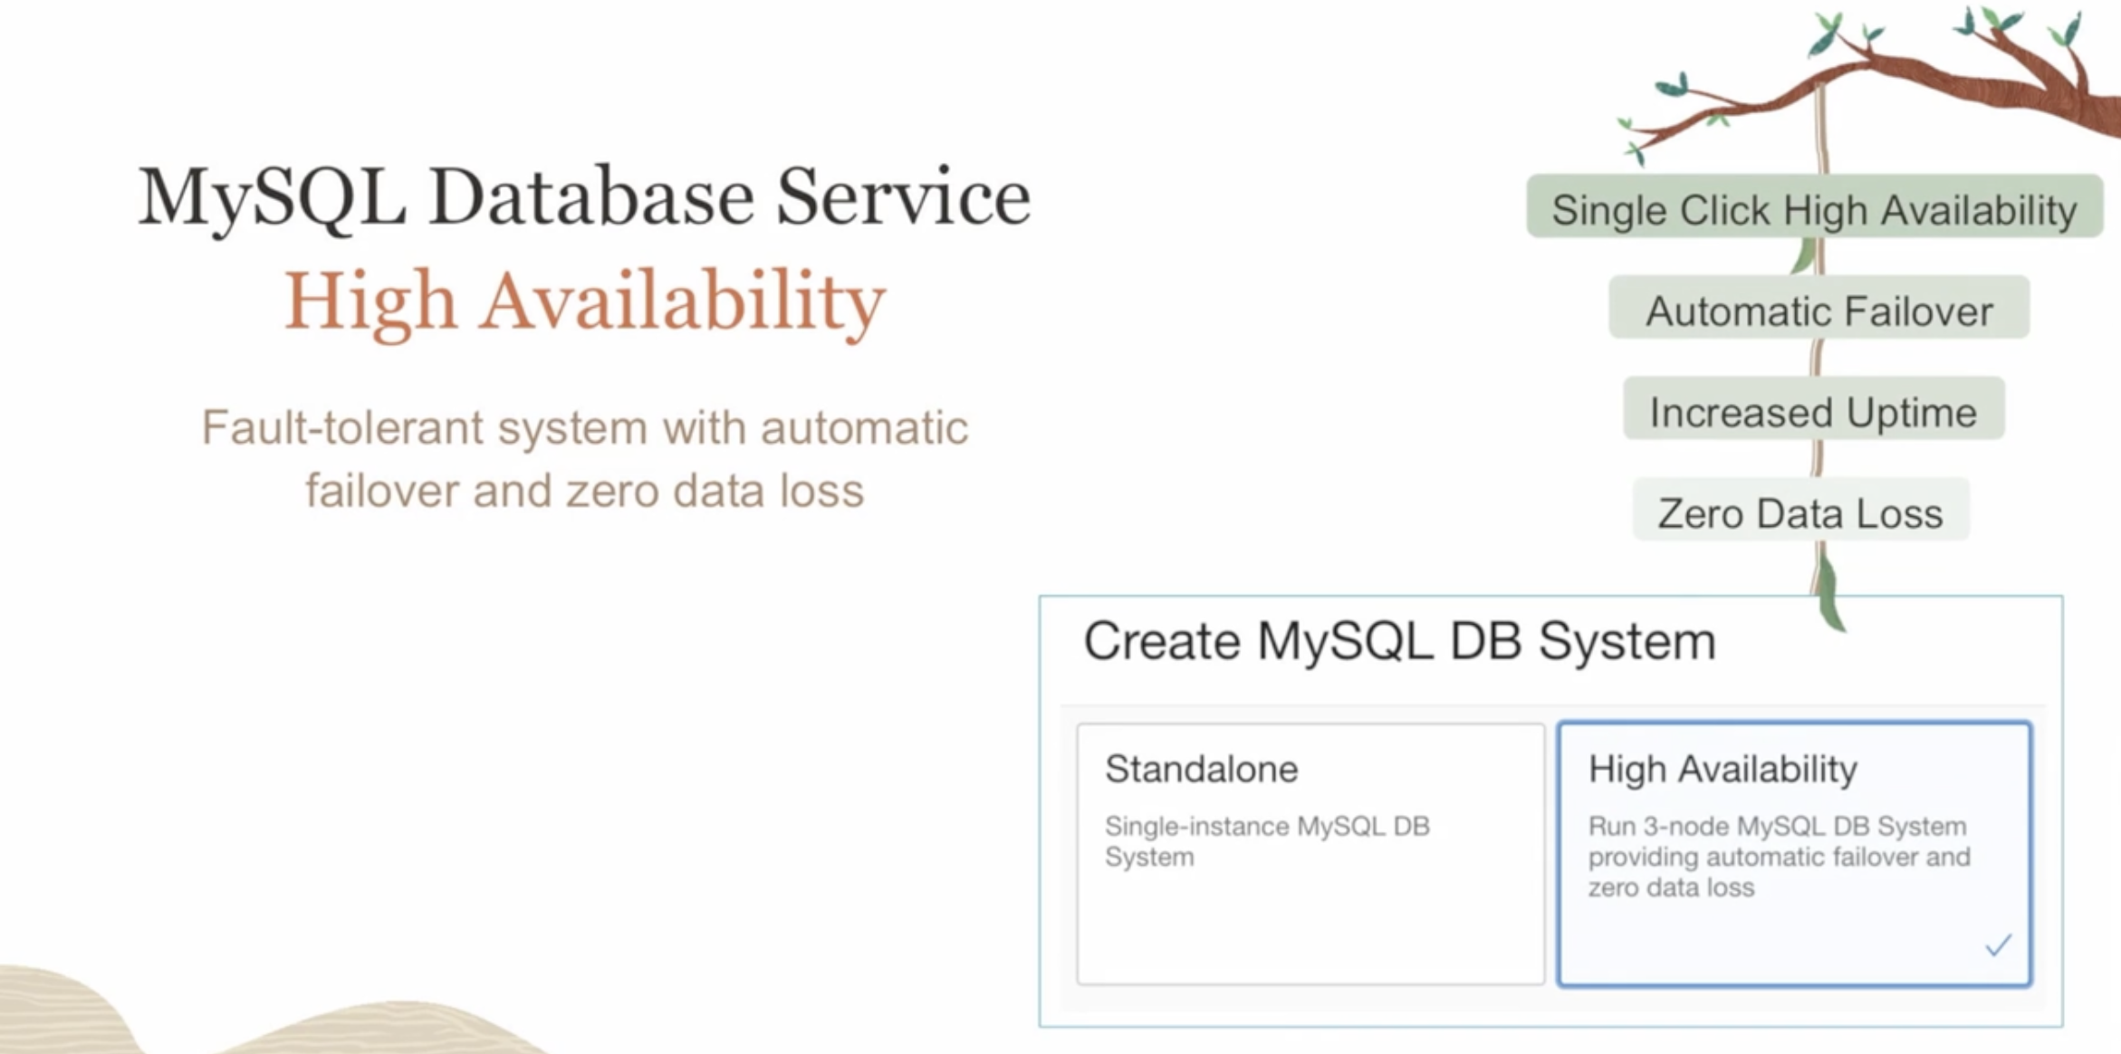The image size is (2121, 1054).
Task: Click the Standalone card title text
Action: coord(1201,769)
